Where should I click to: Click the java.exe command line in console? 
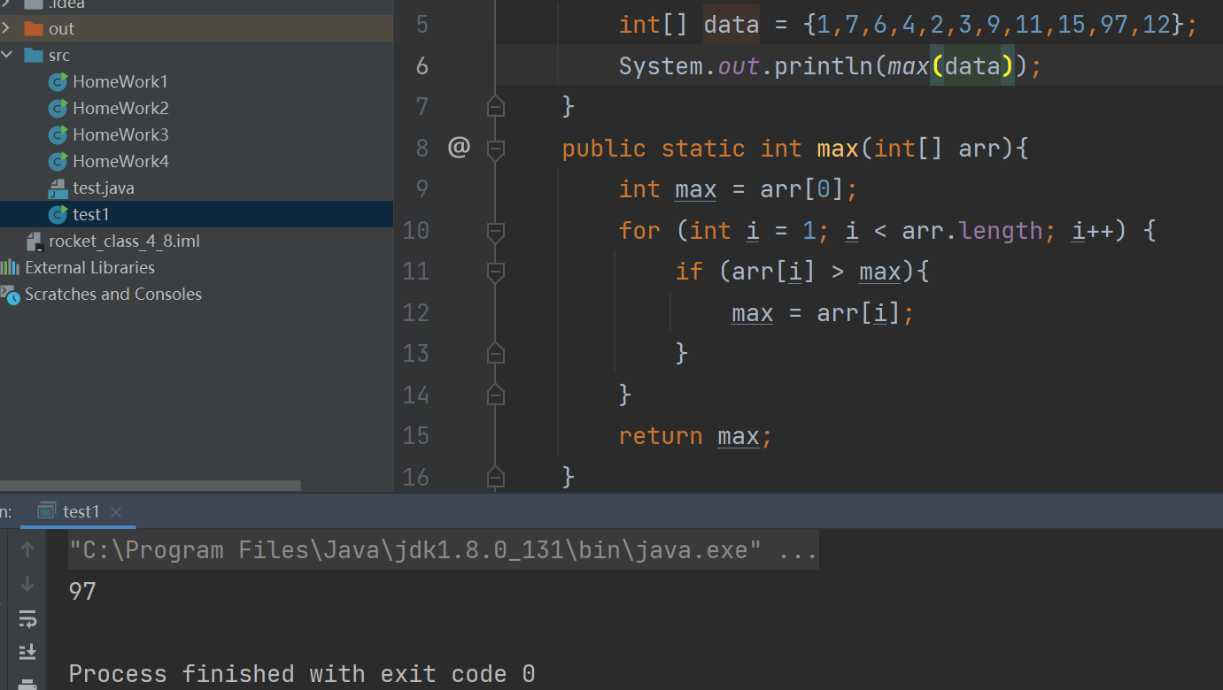[x=443, y=550]
